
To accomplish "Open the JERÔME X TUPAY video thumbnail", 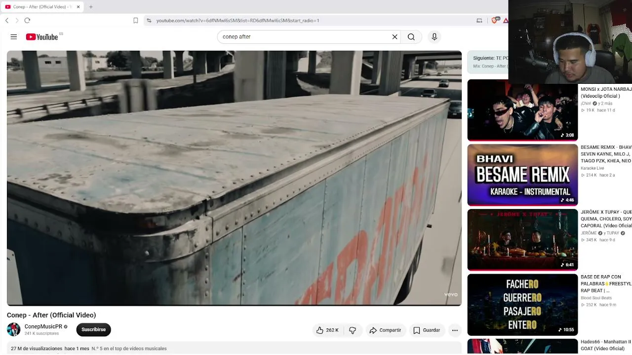I will click(522, 240).
